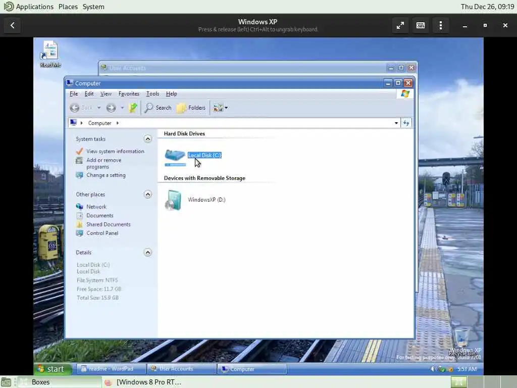Screen dimensions: 517x388
Task: Open the Views toolbar icon
Action: coord(218,108)
